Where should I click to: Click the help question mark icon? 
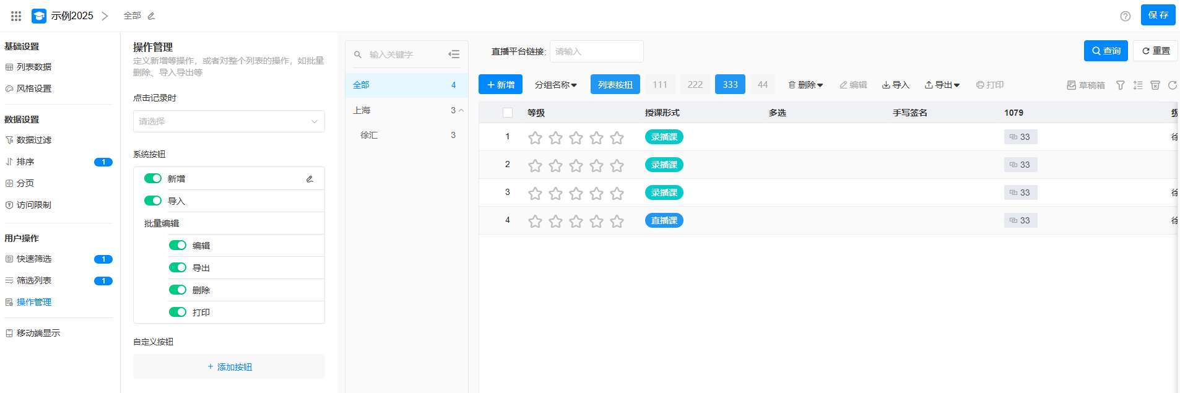[1125, 16]
